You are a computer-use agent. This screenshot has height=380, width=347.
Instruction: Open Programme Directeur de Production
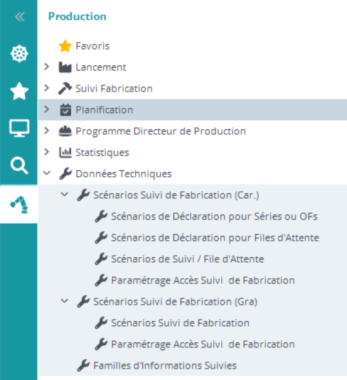pos(161,131)
